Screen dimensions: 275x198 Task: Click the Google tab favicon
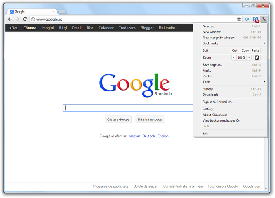pyautogui.click(x=12, y=12)
